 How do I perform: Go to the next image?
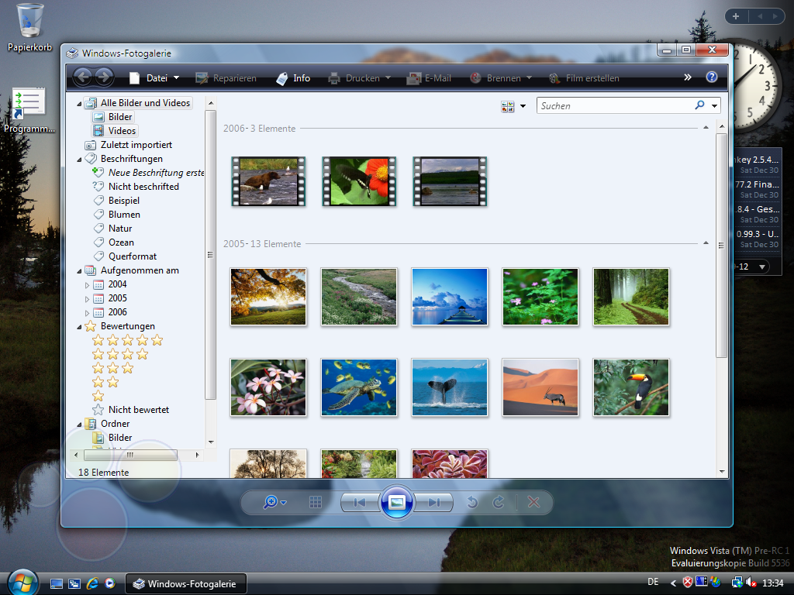point(433,502)
